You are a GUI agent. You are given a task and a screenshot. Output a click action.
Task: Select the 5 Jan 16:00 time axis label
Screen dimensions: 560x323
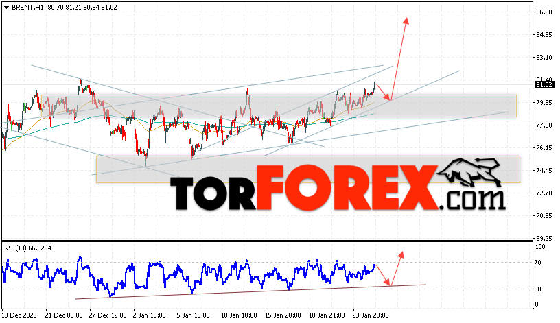click(194, 315)
